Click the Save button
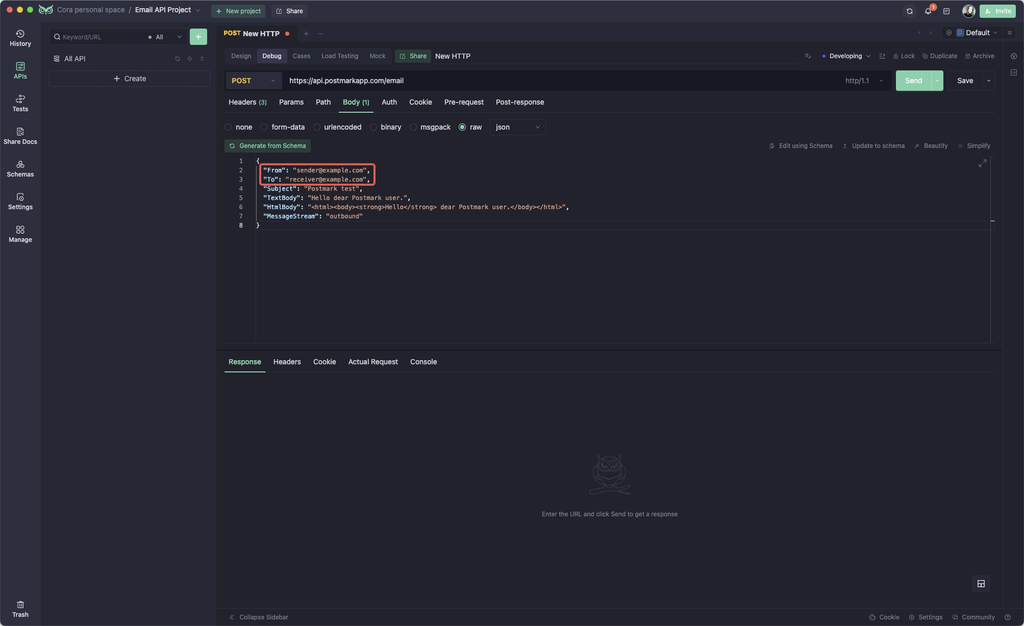The width and height of the screenshot is (1024, 626). click(965, 81)
